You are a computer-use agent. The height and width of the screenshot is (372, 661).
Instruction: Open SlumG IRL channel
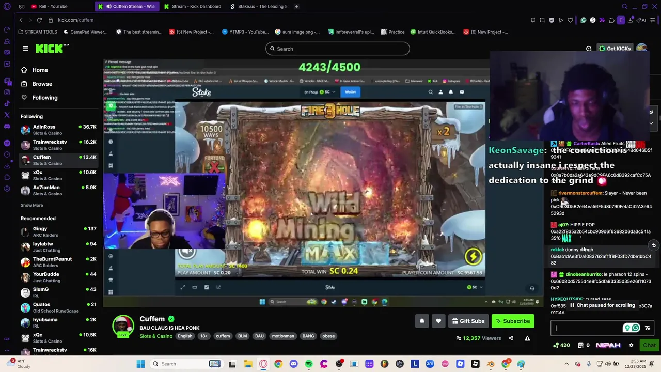pos(58,292)
